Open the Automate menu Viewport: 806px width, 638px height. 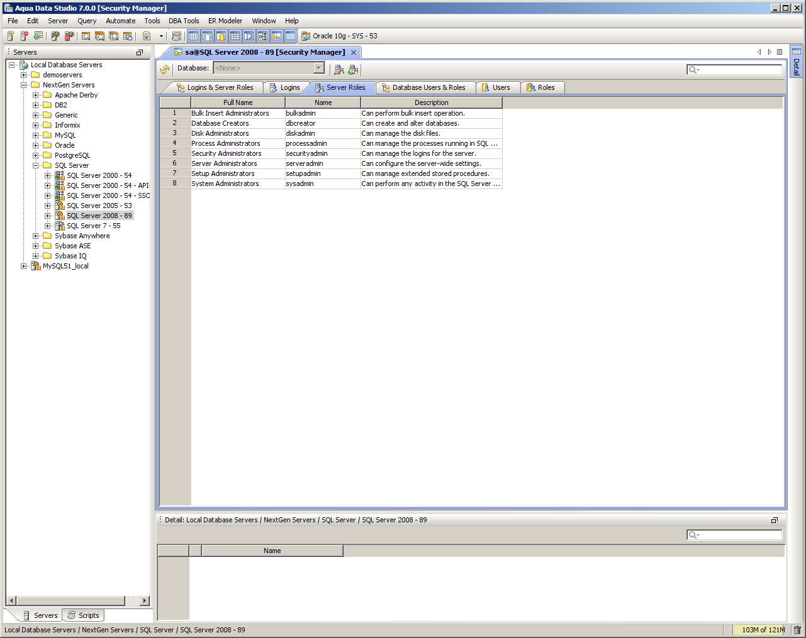(121, 21)
